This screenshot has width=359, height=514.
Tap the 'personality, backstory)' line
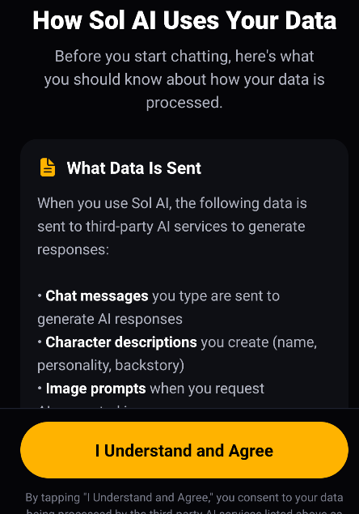pyautogui.click(x=111, y=366)
